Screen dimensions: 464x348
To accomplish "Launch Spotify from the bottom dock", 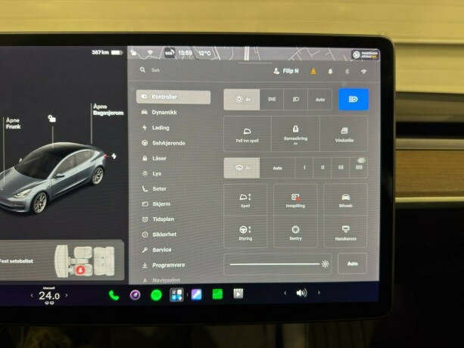I will pyautogui.click(x=156, y=295).
